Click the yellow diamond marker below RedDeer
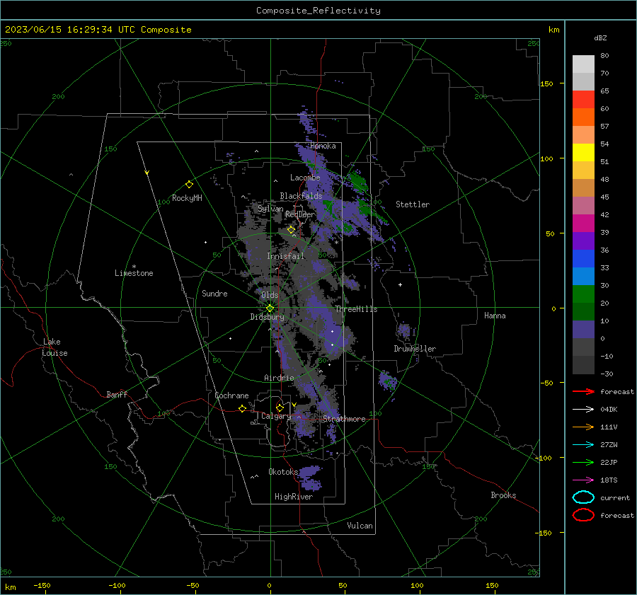The width and height of the screenshot is (637, 595). click(x=291, y=230)
